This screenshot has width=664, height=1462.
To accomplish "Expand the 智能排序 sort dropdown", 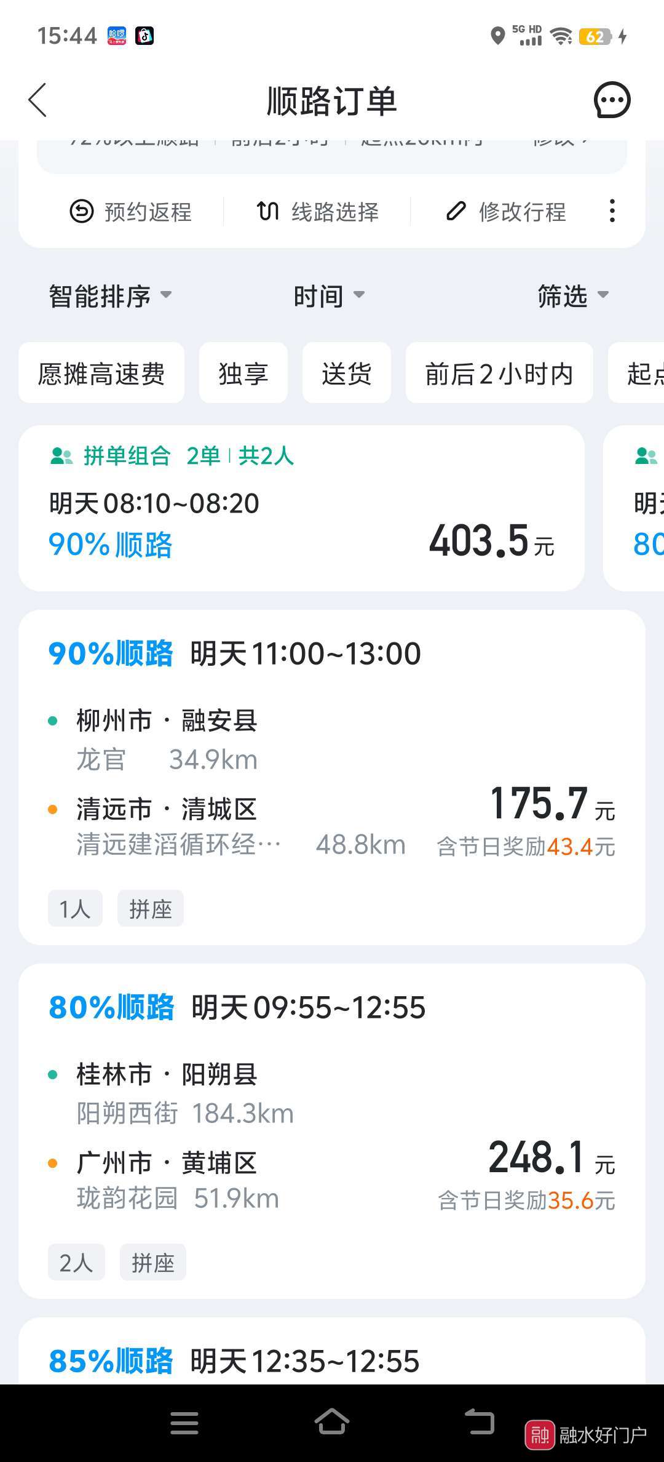I will pyautogui.click(x=110, y=296).
